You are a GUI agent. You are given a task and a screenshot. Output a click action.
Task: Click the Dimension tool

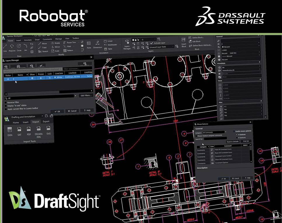[x=97, y=45]
